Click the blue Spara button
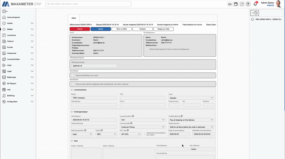The width and height of the screenshot is (285, 159). (101, 29)
